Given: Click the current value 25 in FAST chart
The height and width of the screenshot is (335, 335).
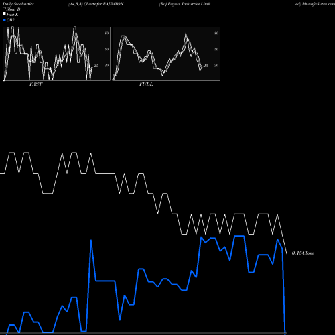Looking at the screenshot, I should 96,66.
